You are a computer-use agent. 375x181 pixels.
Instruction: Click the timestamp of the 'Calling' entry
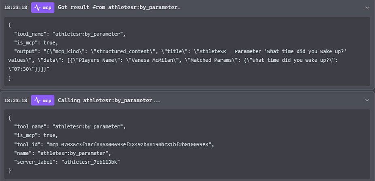(x=16, y=100)
